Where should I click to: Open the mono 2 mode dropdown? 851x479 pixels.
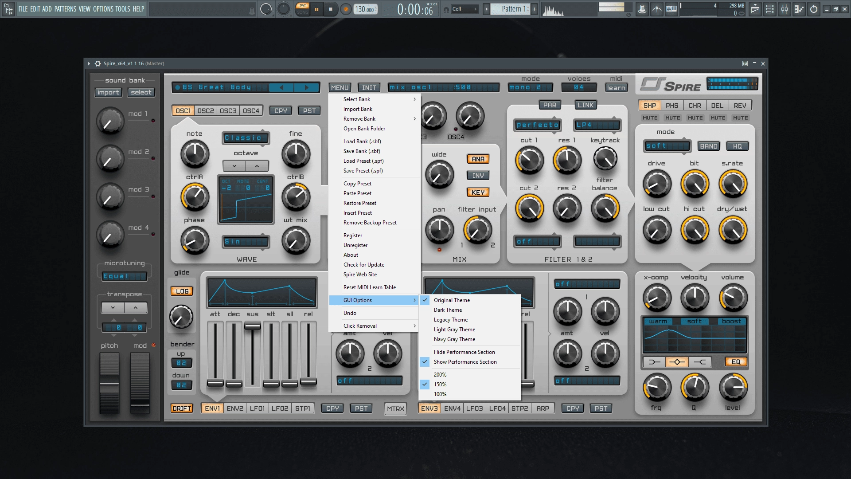point(531,87)
